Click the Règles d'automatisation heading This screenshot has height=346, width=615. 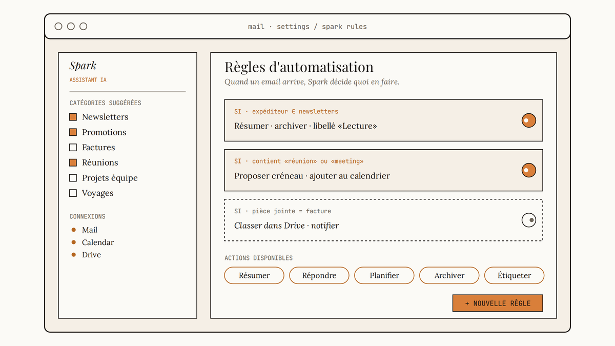(299, 67)
